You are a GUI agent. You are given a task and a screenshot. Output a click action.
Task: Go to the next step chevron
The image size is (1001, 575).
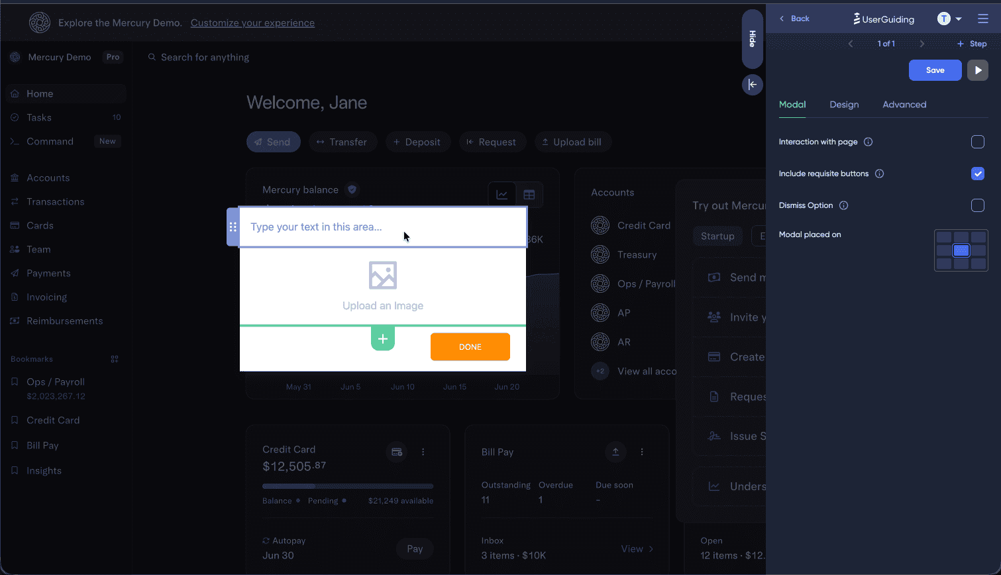click(x=922, y=44)
